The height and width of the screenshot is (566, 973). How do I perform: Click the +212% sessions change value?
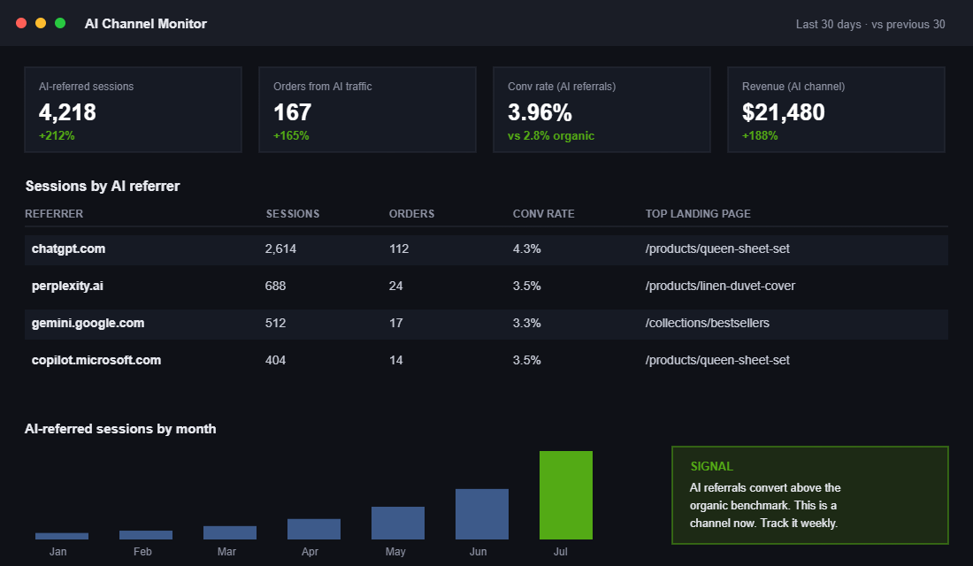[x=57, y=135]
